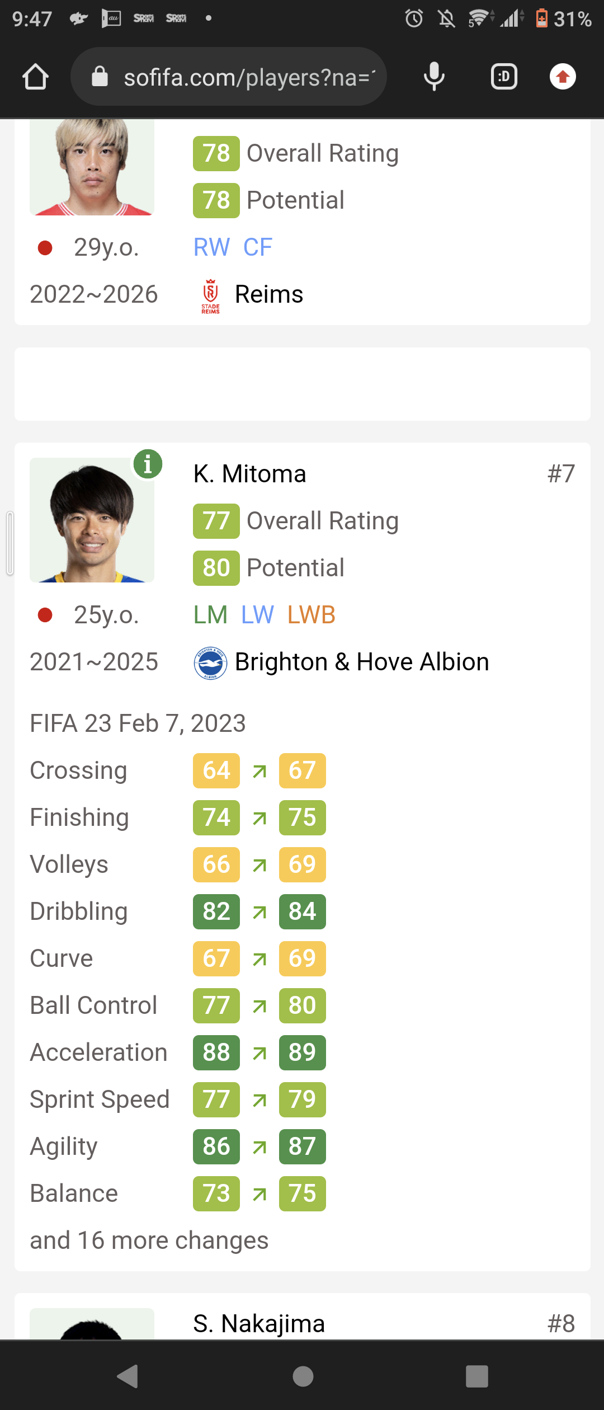604x1410 pixels.
Task: Tap the green info badge on Mitoma photo
Action: 148,464
